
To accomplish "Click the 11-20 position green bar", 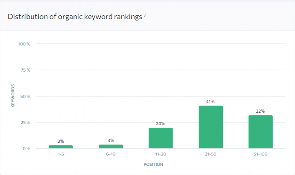I will (161, 138).
